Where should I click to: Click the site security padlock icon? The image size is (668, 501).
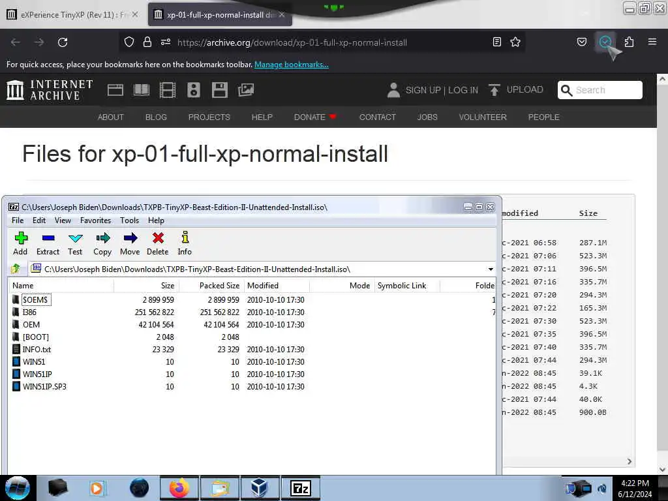(x=147, y=42)
